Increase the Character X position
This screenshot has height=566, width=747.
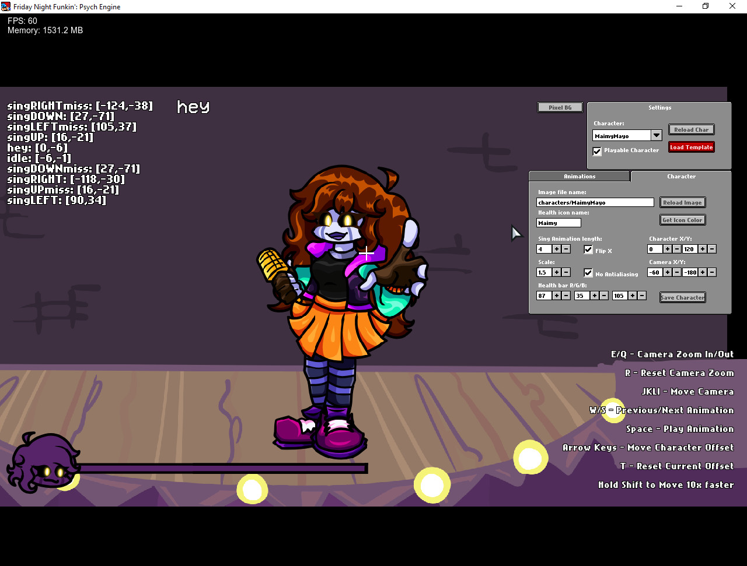point(668,249)
